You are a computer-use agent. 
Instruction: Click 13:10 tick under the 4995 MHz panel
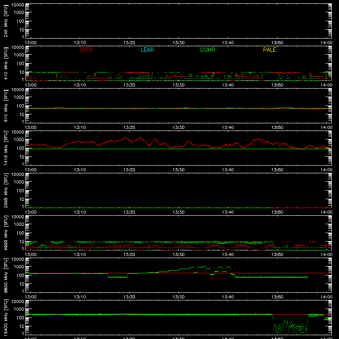pos(80,255)
